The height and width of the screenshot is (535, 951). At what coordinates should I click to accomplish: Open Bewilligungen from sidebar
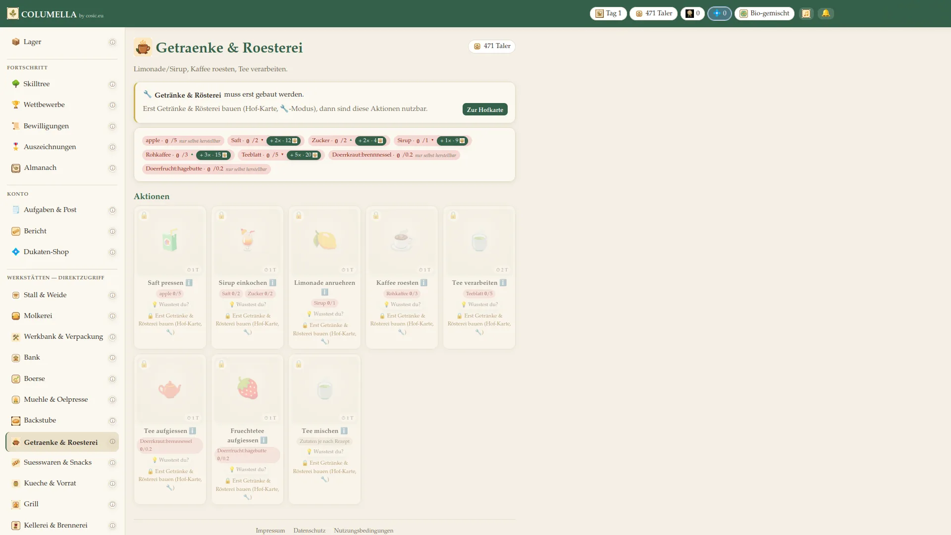pyautogui.click(x=62, y=126)
